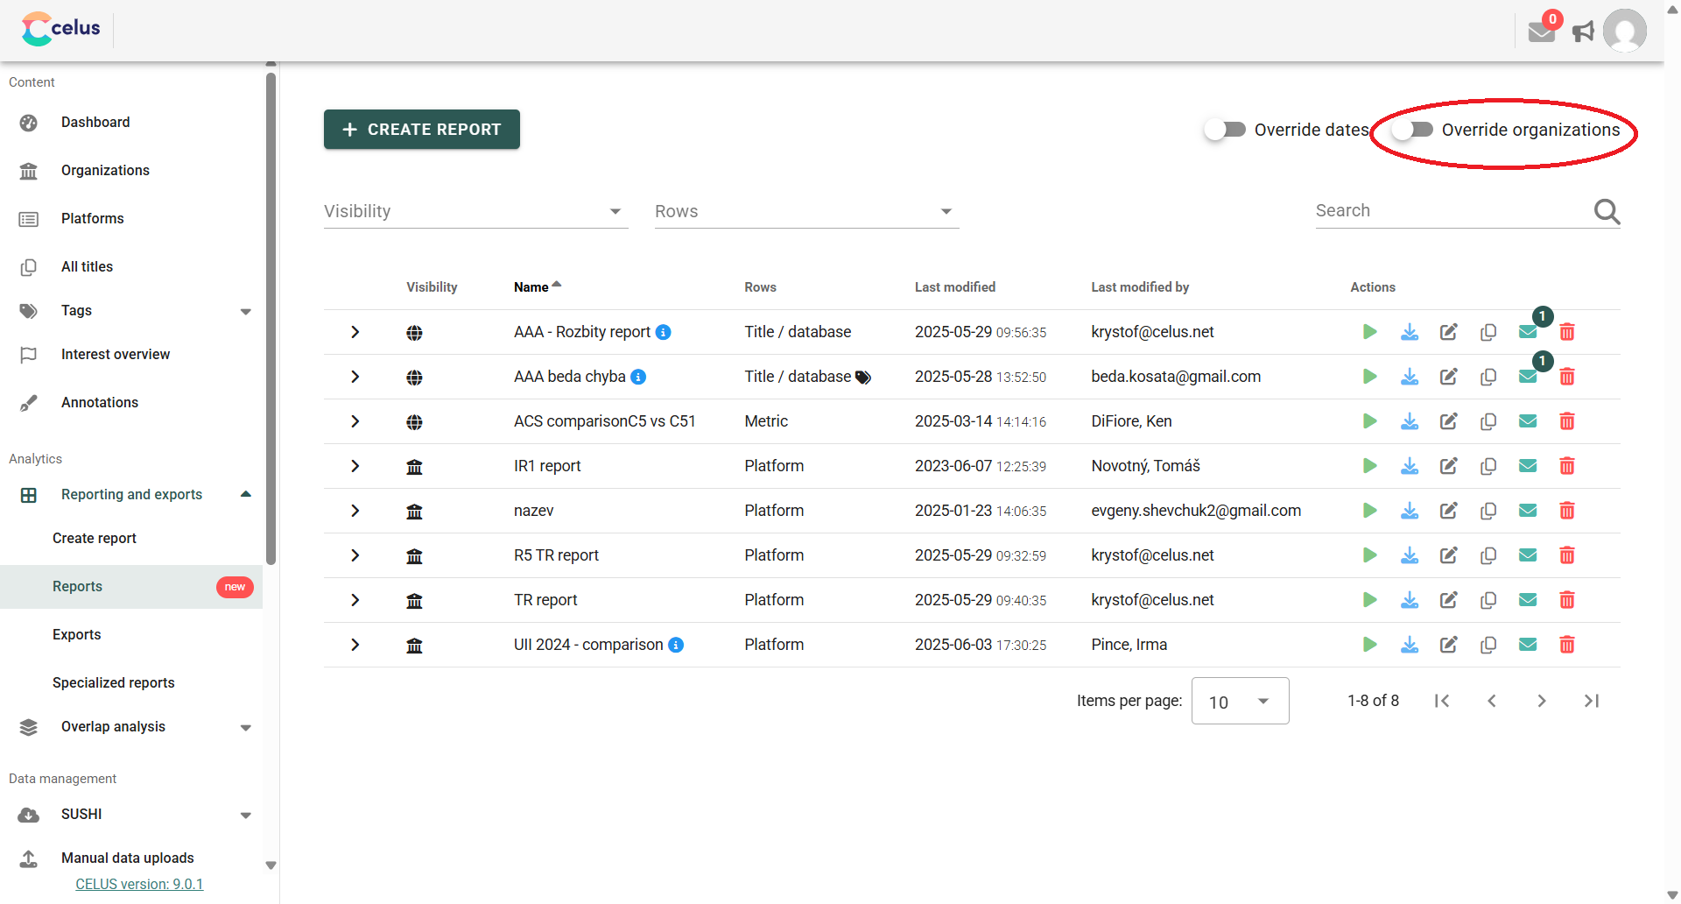Delete the UII 2024 - comparison report

(1567, 645)
